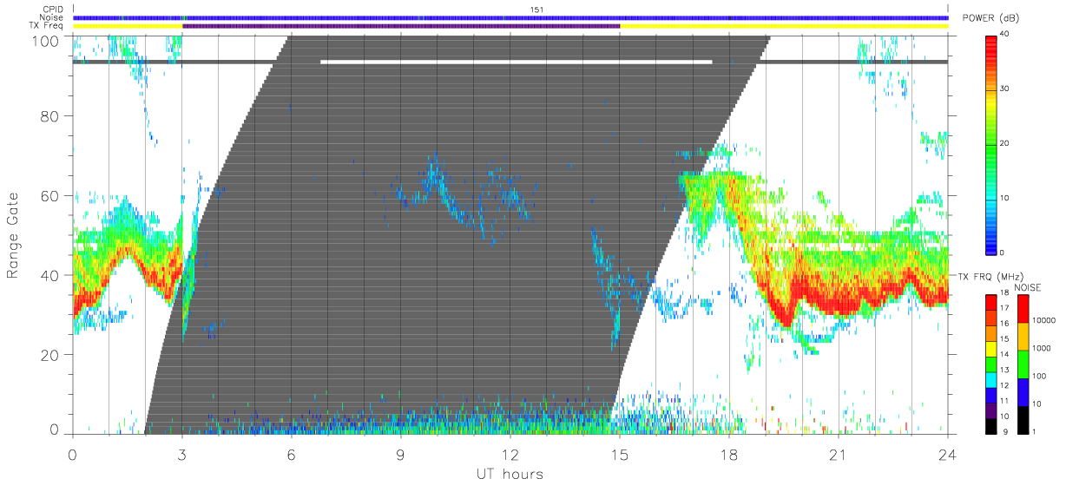Screen dimensions: 1066x492
Task: Click the 40 tick on Range Gate axis
Action: coord(49,275)
